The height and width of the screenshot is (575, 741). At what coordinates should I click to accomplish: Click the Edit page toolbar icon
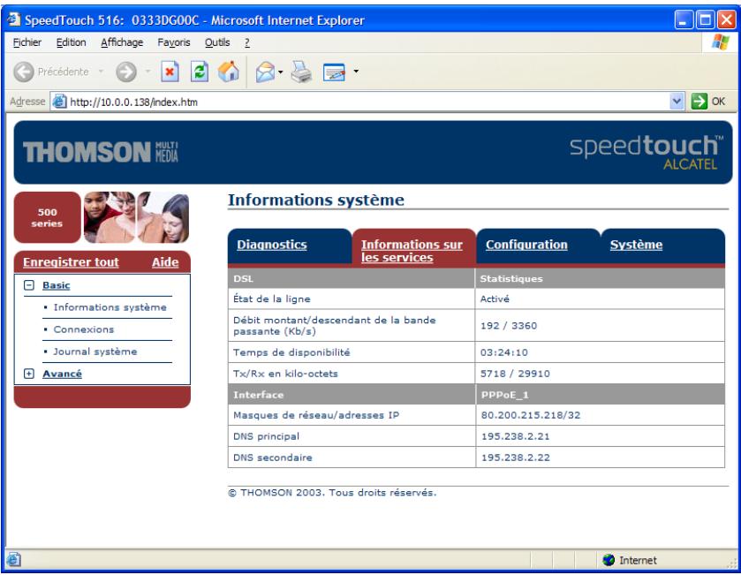(x=334, y=72)
